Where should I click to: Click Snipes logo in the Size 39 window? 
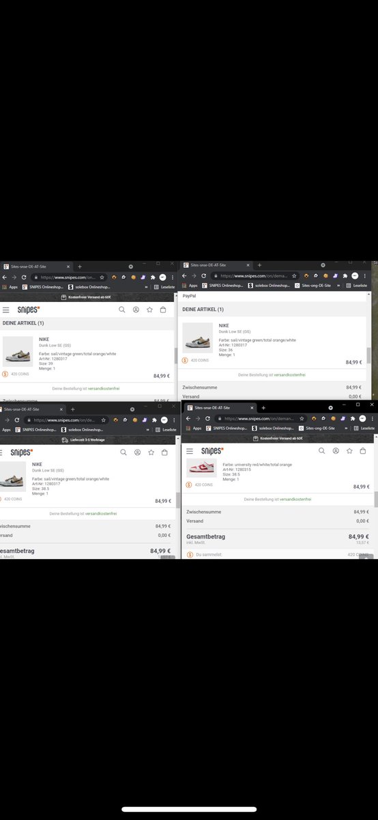coord(28,310)
